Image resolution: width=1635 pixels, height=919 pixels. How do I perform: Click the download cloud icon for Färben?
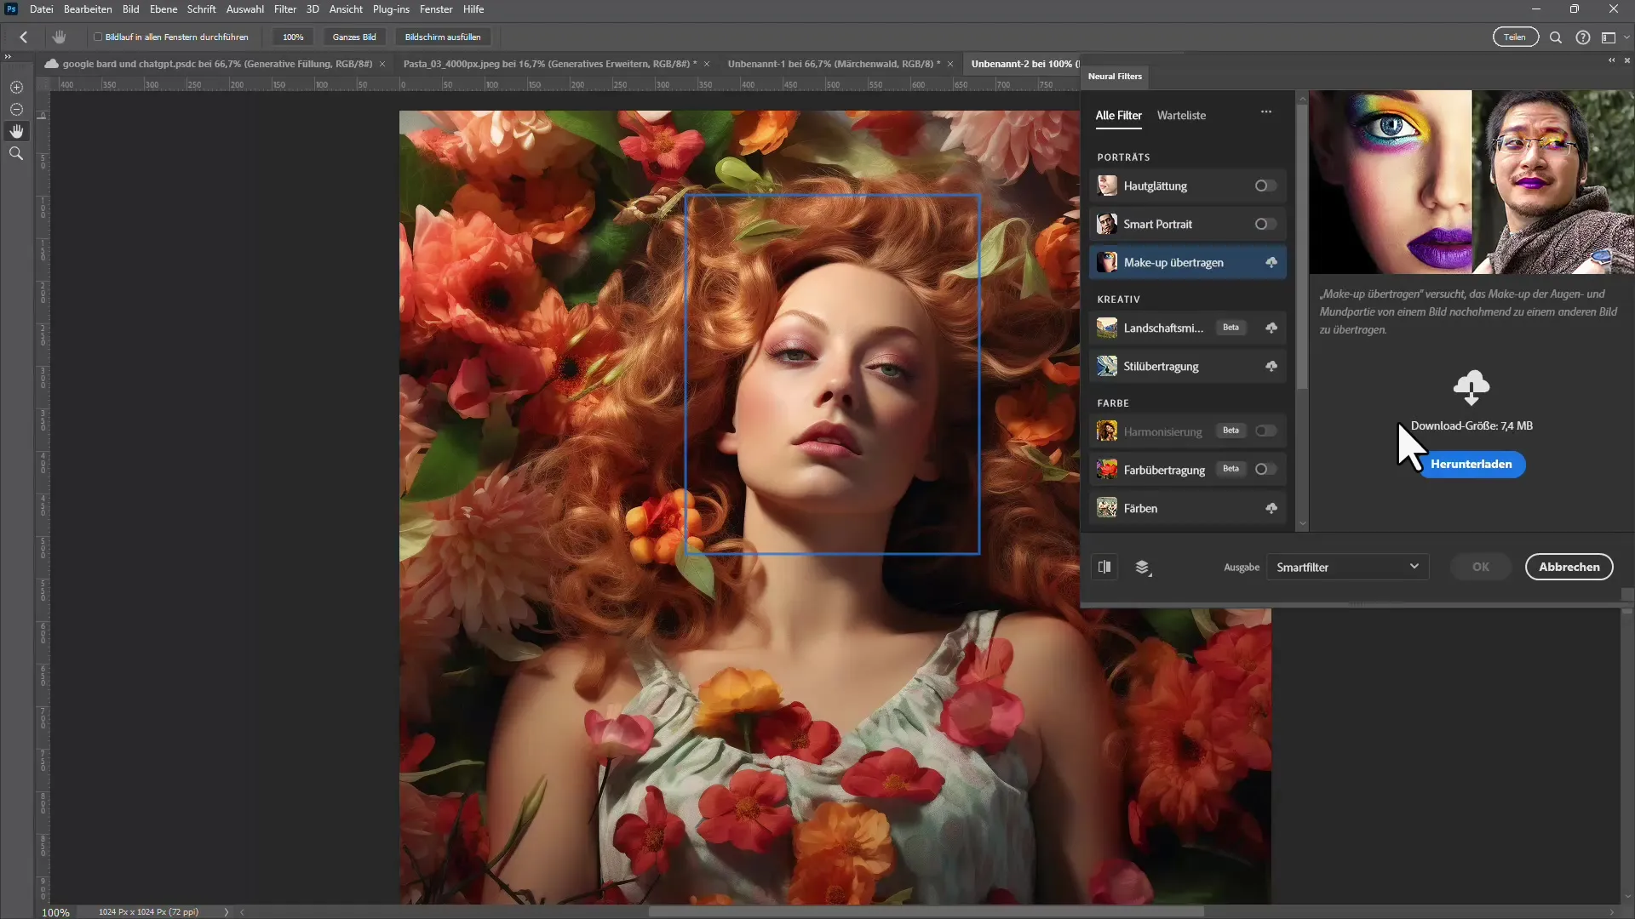coord(1271,508)
